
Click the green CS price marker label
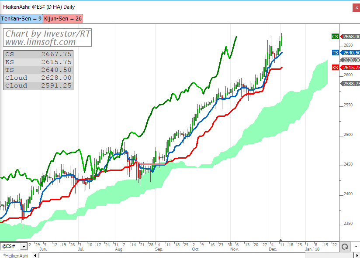pyautogui.click(x=335, y=37)
